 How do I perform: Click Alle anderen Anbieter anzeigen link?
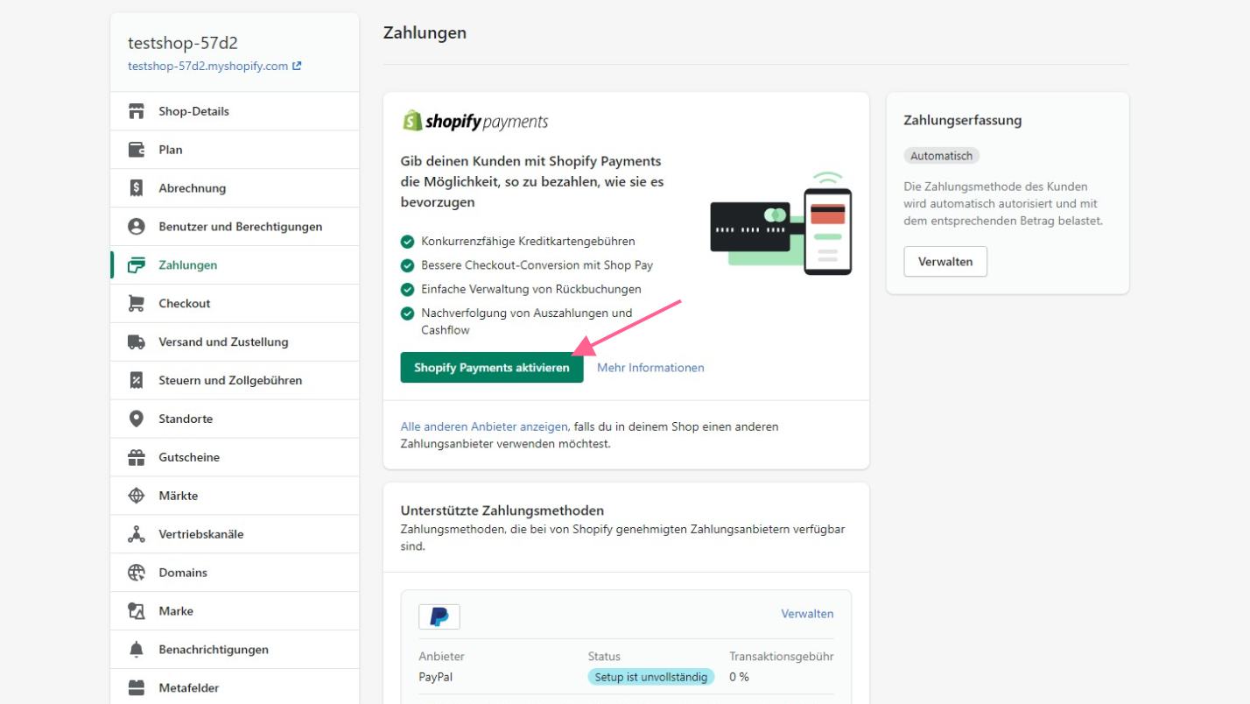484,426
